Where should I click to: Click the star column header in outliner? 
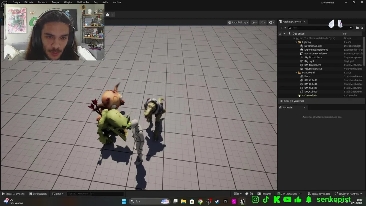284,34
